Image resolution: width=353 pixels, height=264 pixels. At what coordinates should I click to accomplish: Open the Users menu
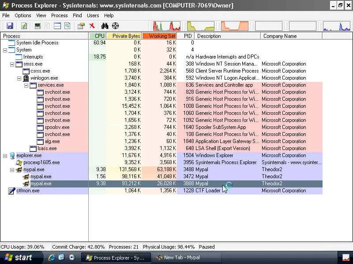(93, 15)
